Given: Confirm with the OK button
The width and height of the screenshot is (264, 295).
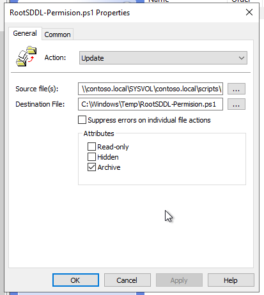Looking at the screenshot, I should 75,280.
